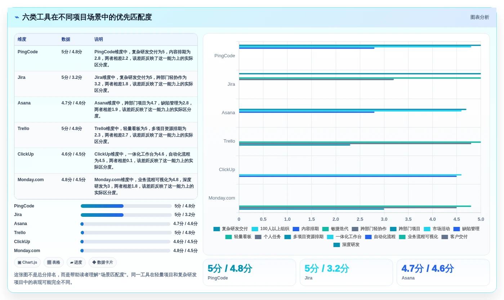Screen dimensions: 504x300
Task: Click the 说明 column header
Action: 99,40
